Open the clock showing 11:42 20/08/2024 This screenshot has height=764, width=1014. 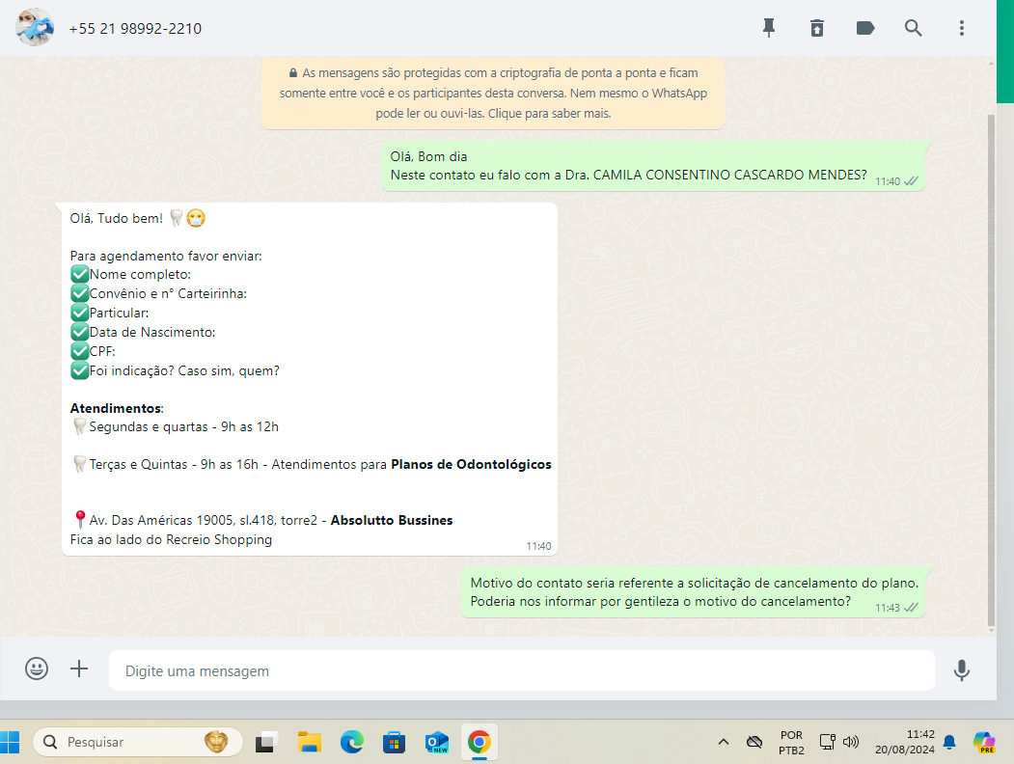[x=905, y=742]
